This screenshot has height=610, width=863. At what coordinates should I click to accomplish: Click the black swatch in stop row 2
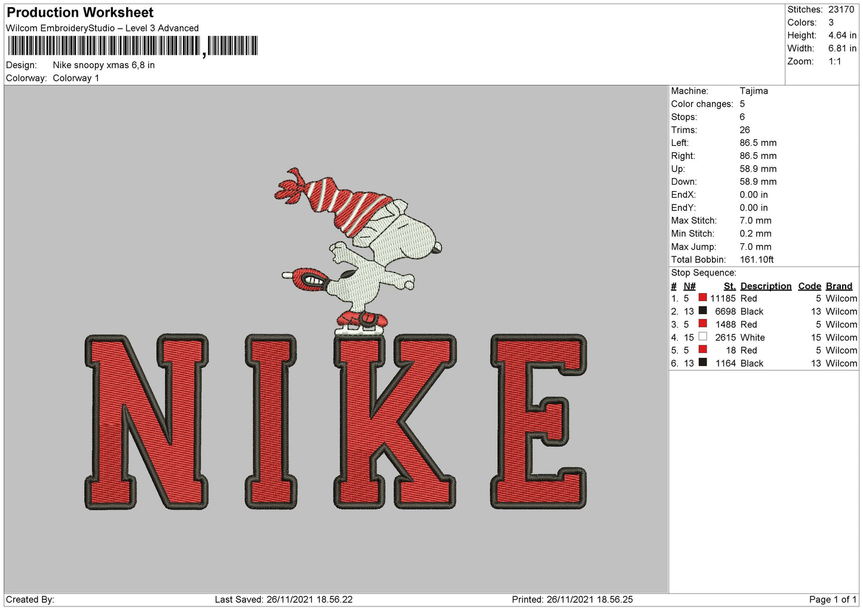pos(702,311)
